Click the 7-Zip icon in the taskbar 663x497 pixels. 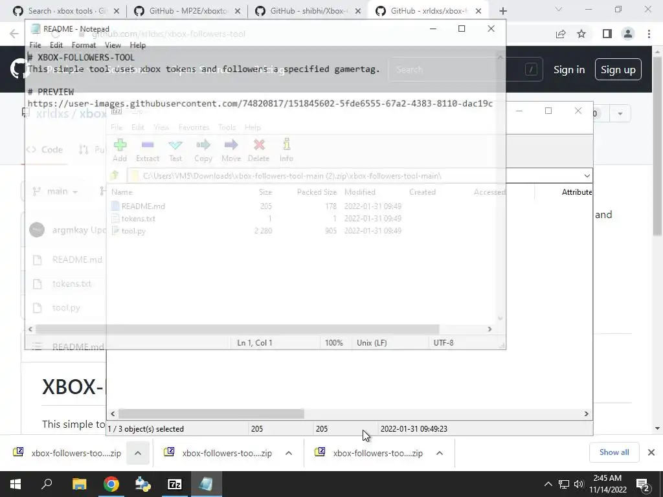pyautogui.click(x=175, y=484)
